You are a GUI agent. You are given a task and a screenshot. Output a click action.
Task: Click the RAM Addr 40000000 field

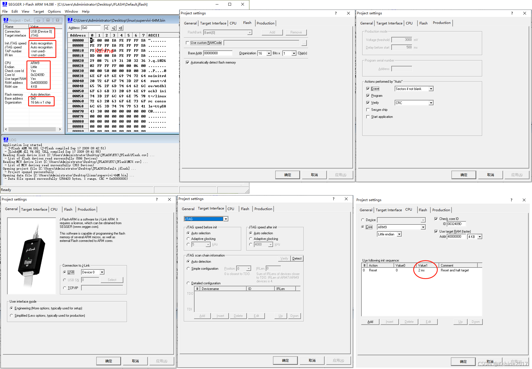457,237
